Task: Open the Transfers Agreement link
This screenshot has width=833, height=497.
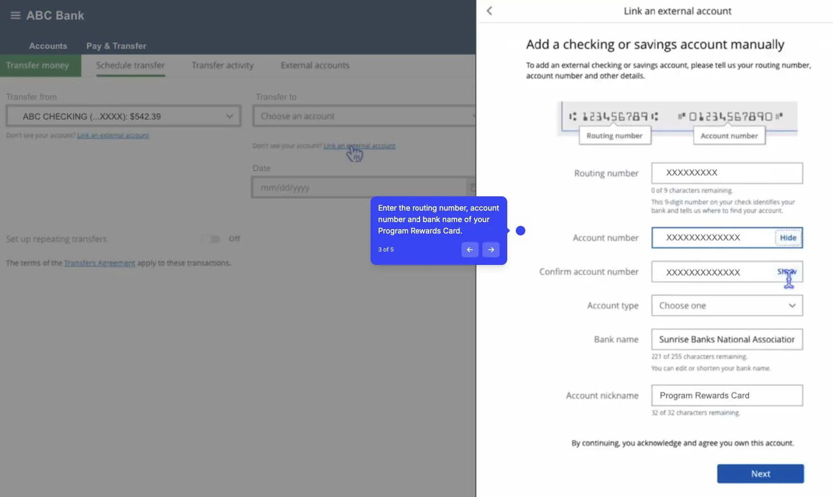Action: pyautogui.click(x=100, y=263)
